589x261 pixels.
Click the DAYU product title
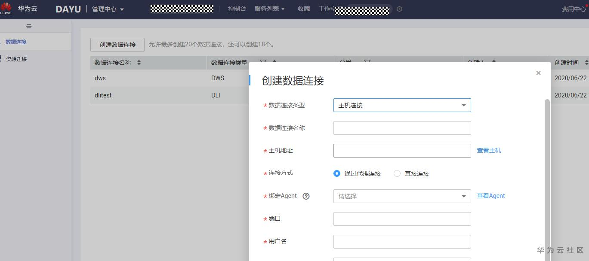(x=68, y=9)
